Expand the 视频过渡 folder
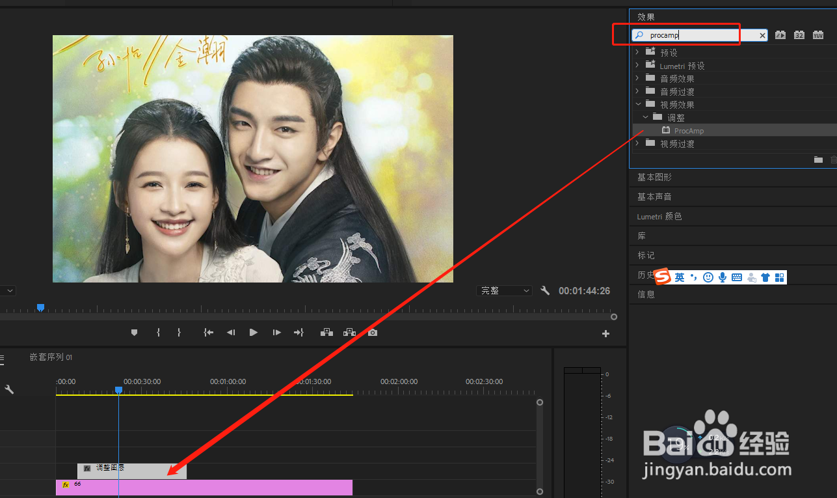This screenshot has height=498, width=837. [x=637, y=143]
